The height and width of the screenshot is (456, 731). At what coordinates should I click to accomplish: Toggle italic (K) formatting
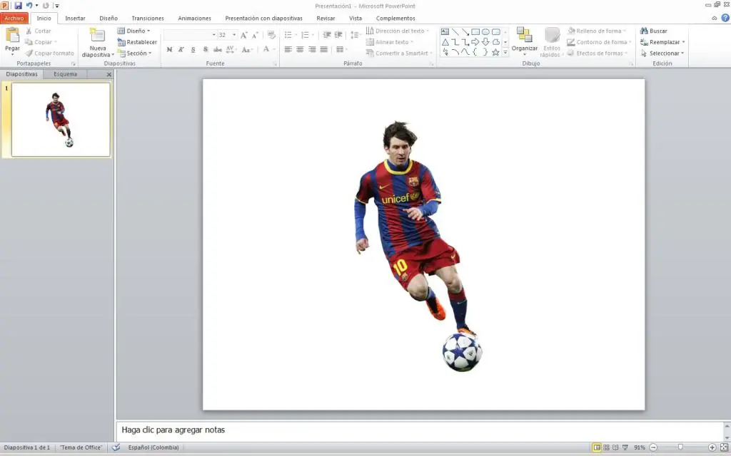(x=181, y=49)
